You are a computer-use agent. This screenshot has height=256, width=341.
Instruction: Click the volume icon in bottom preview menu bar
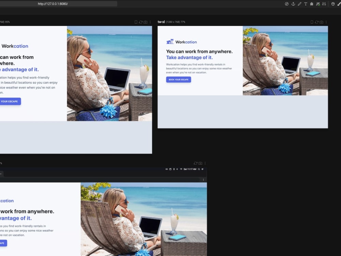tap(177, 169)
